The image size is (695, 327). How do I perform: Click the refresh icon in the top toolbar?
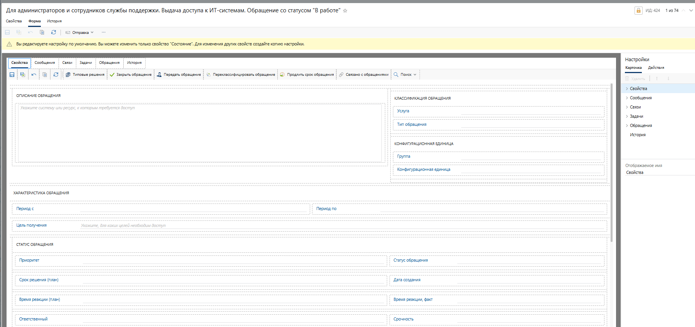click(x=54, y=32)
